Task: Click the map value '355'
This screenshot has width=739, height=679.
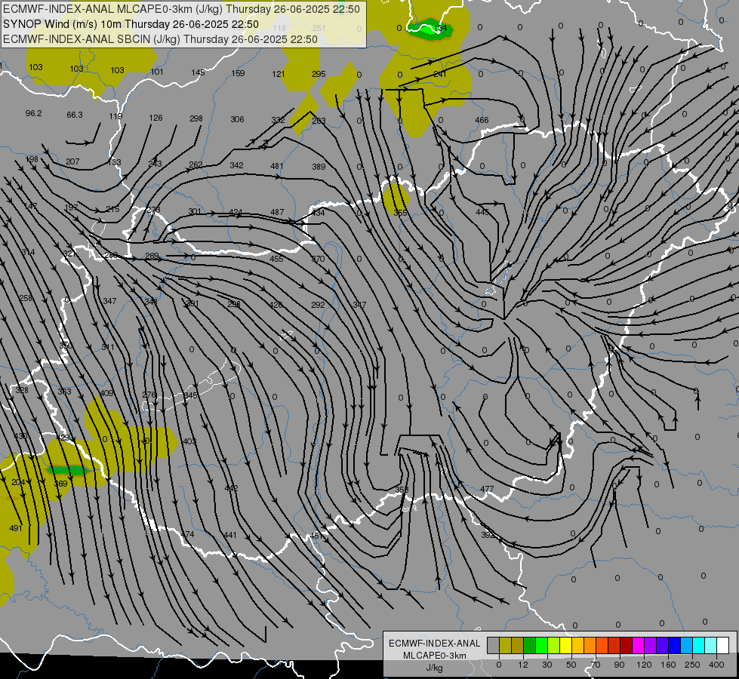Action: (400, 213)
